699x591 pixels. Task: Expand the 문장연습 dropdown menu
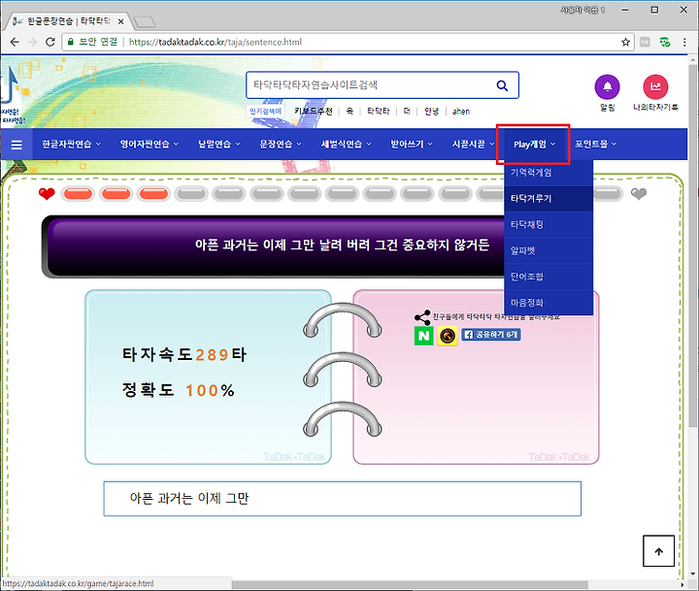(281, 144)
